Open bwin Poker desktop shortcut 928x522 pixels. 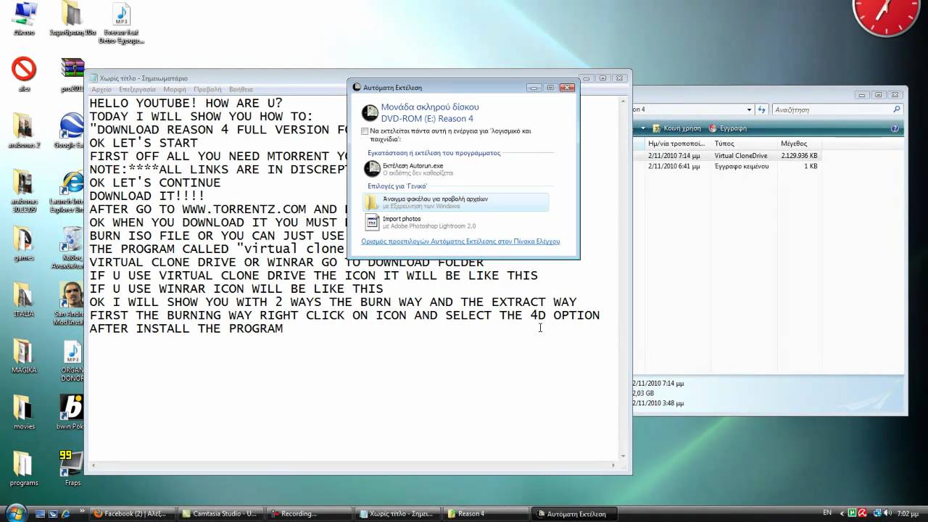pos(72,413)
